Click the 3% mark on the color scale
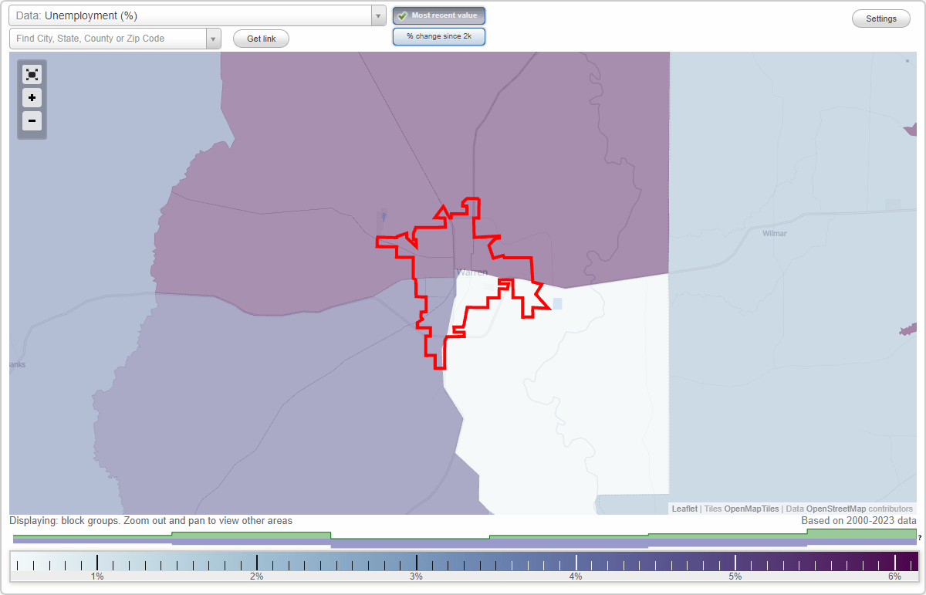Image resolution: width=926 pixels, height=595 pixels. click(x=417, y=563)
